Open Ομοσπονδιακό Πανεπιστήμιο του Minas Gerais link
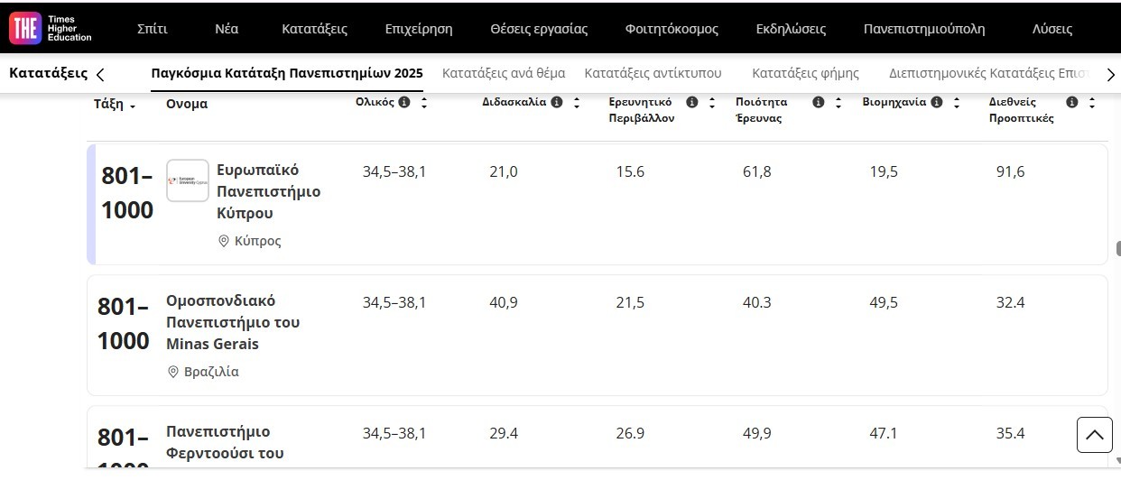This screenshot has height=480, width=1121. pos(233,322)
